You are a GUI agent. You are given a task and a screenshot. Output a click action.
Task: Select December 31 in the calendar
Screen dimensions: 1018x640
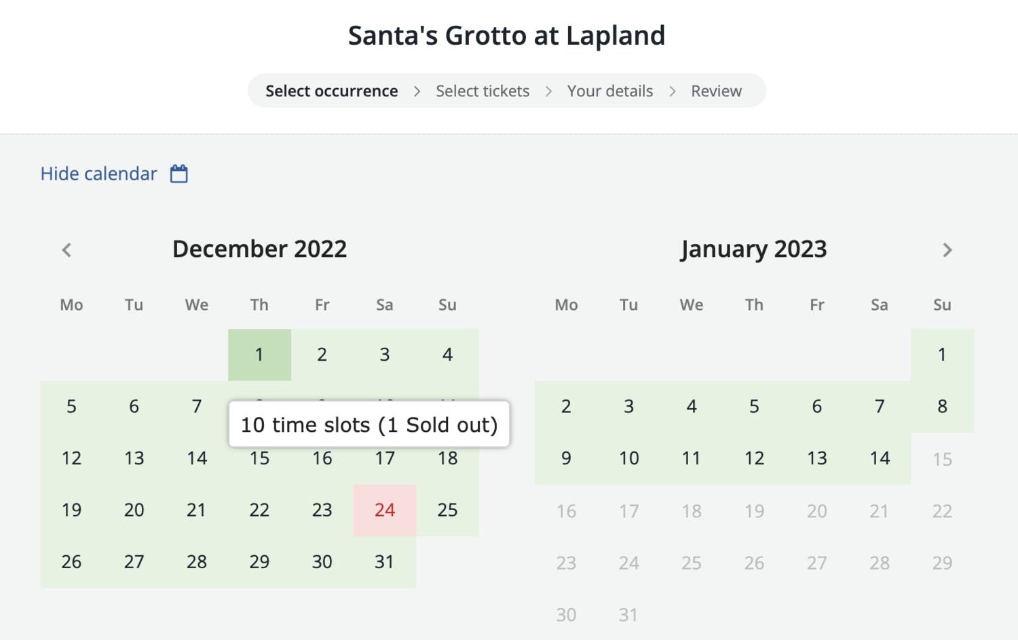tap(384, 561)
